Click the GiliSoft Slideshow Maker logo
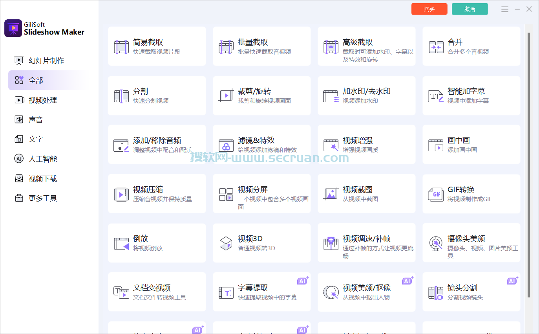The image size is (539, 334). [13, 28]
